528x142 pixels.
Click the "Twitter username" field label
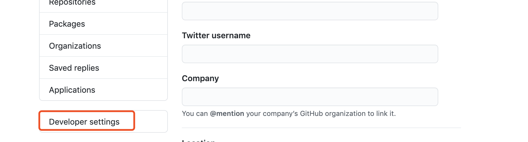click(216, 35)
